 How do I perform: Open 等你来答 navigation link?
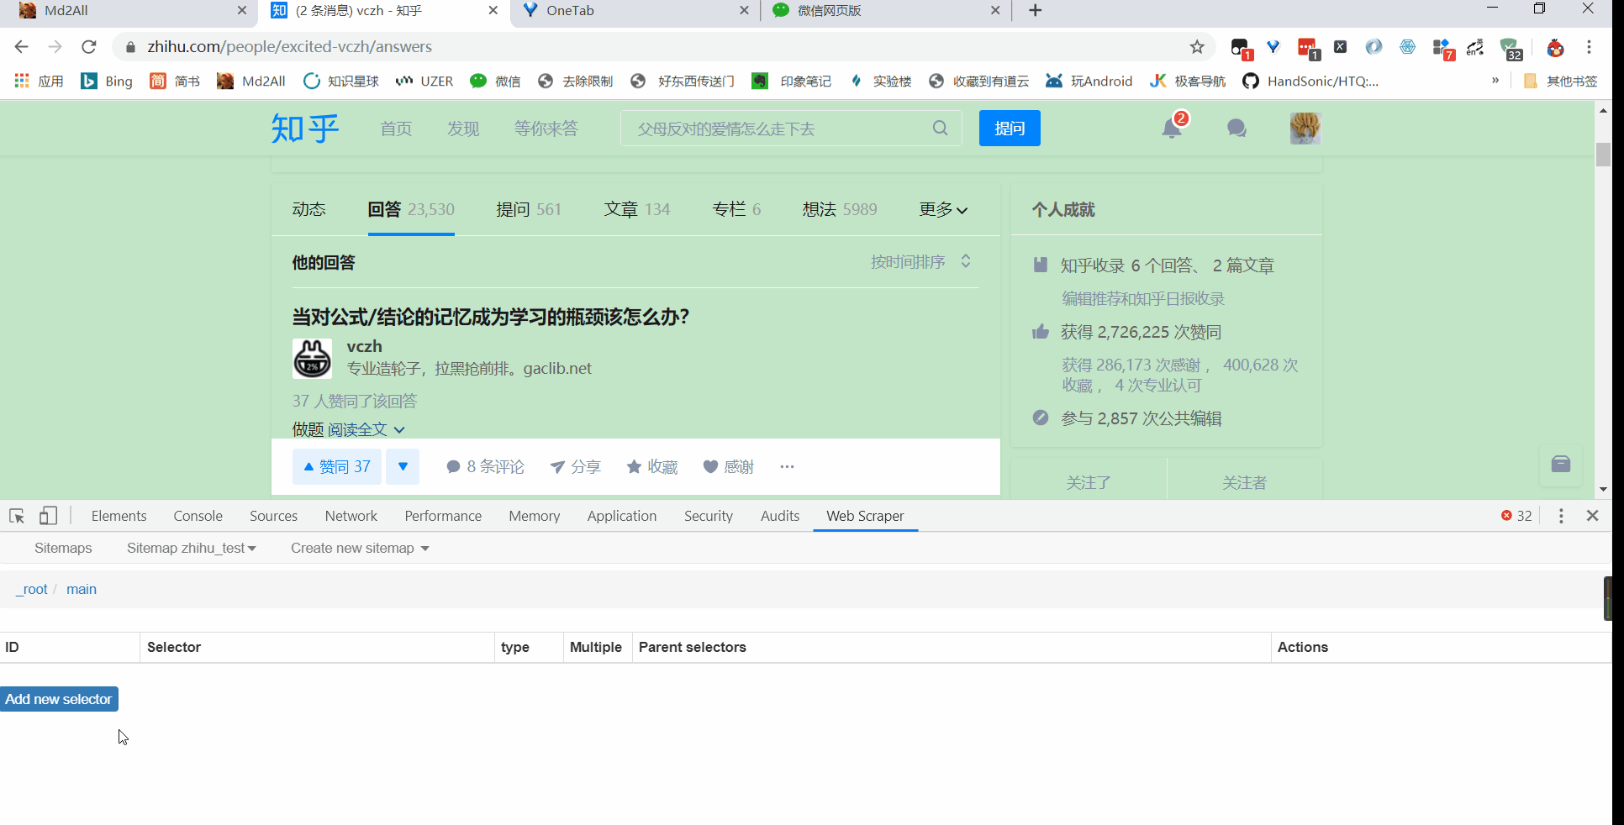pyautogui.click(x=546, y=129)
